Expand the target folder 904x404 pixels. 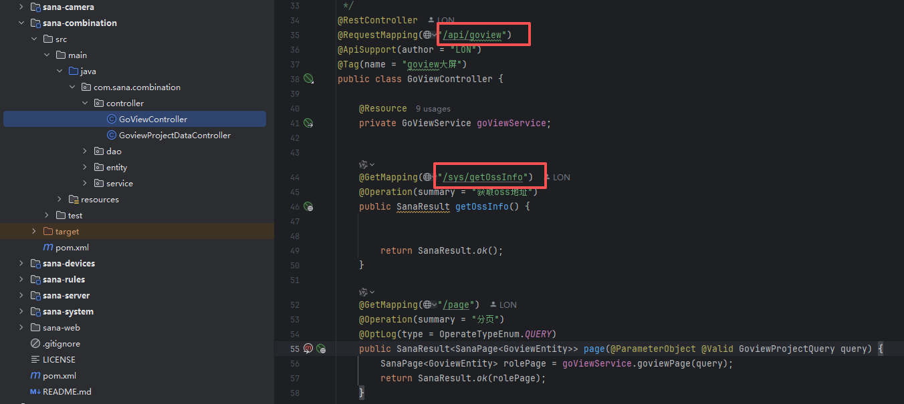coord(34,232)
